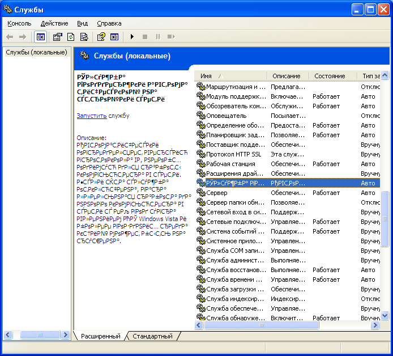393x356 pixels.
Task: Open the Вид menu
Action: point(82,23)
